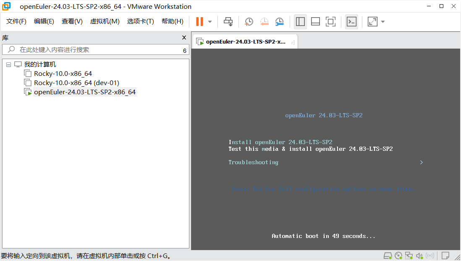Open the 虚拟机(M) menu

click(x=105, y=21)
